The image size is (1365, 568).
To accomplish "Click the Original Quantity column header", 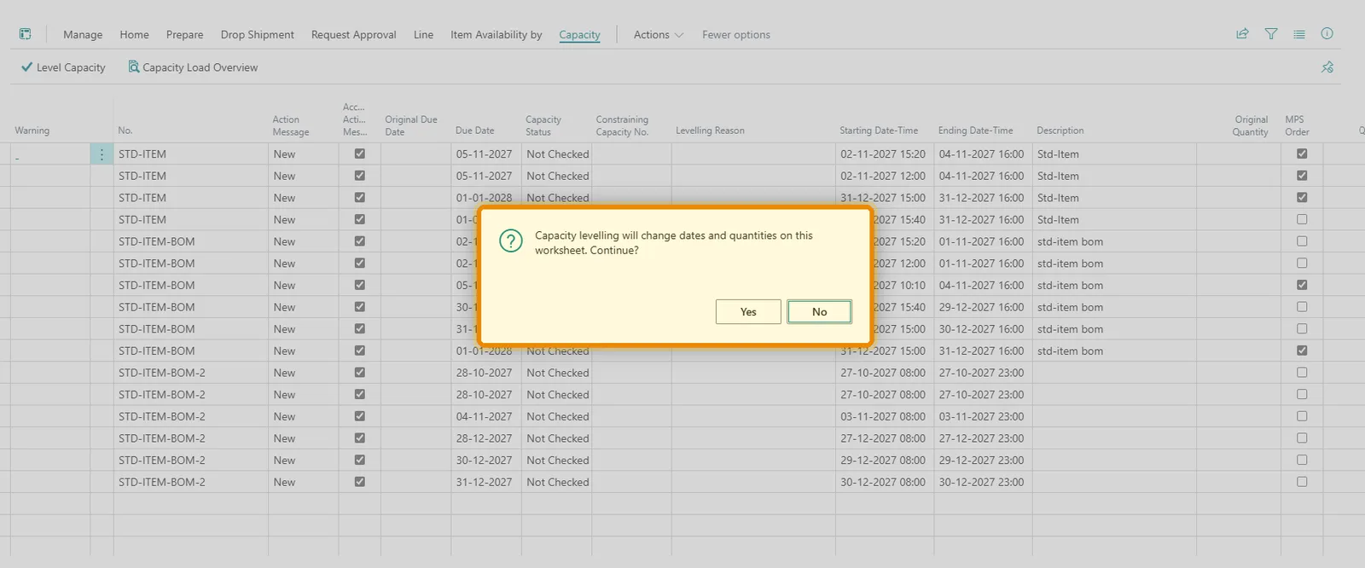I will tap(1251, 125).
